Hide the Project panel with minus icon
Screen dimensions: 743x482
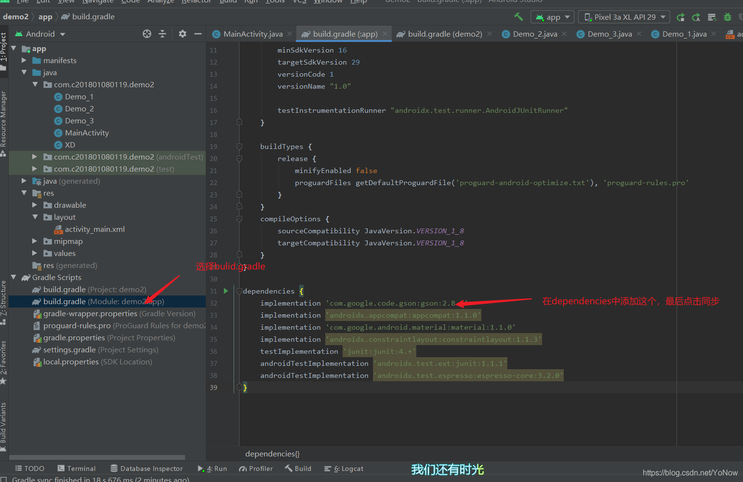pyautogui.click(x=198, y=34)
